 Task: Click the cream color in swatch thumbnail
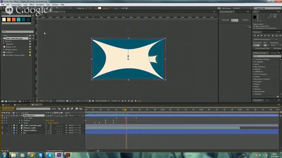4,19
